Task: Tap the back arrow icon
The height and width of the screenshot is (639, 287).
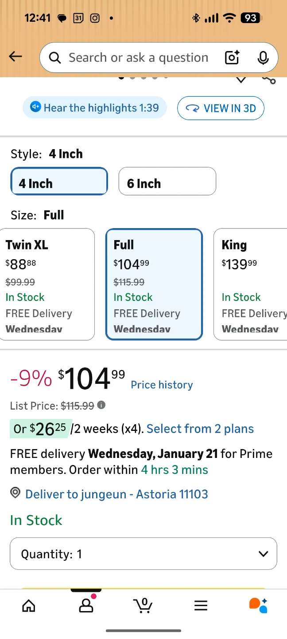Action: (x=16, y=56)
